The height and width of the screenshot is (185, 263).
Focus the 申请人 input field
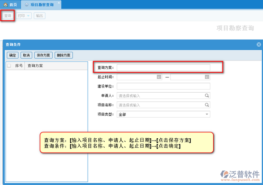(163, 96)
